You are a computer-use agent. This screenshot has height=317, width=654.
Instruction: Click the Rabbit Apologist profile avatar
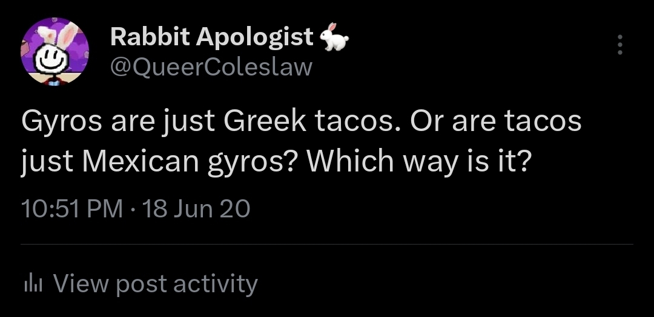[x=55, y=52]
